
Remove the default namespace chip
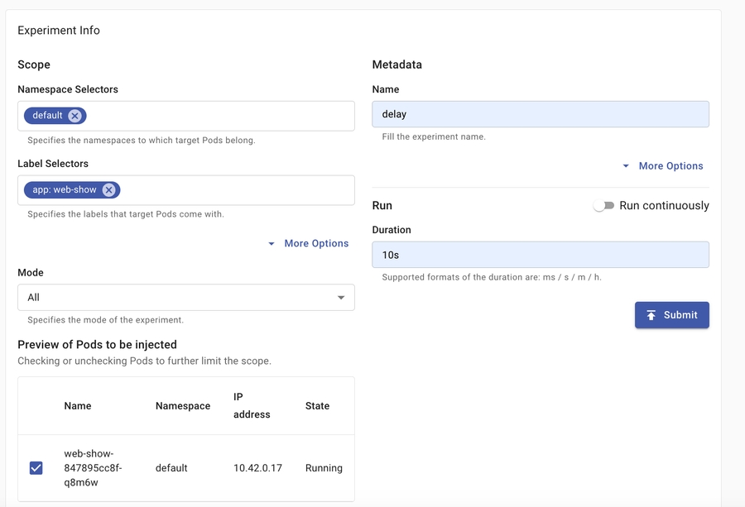coord(75,116)
